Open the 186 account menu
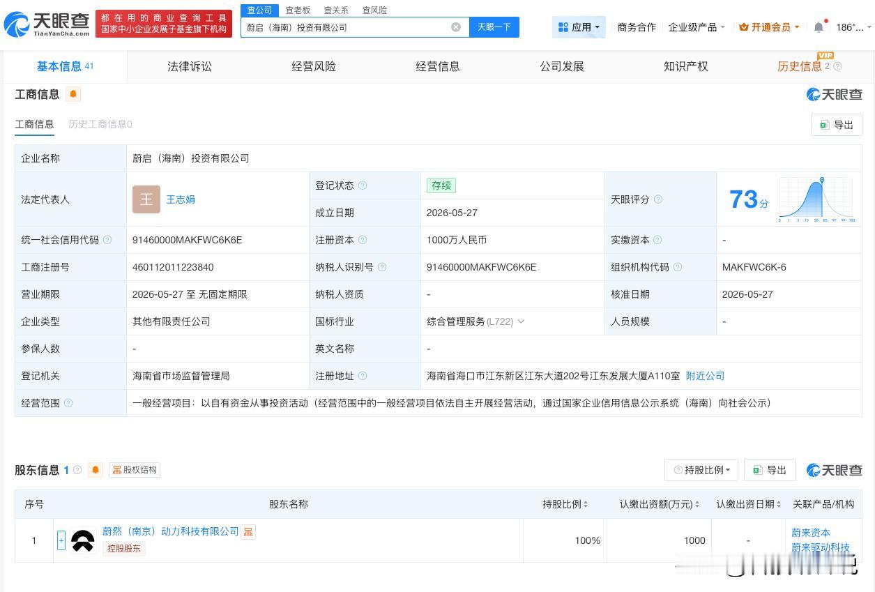This screenshot has height=592, width=875. (x=853, y=27)
